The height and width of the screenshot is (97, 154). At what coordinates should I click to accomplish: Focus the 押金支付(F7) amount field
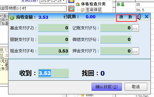[116, 51]
